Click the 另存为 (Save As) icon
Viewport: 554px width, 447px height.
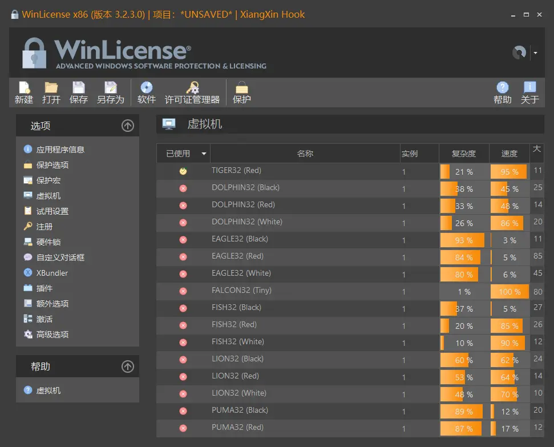pos(111,92)
